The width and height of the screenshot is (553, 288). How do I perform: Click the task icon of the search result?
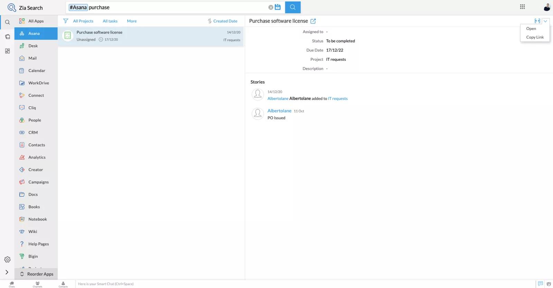tap(68, 35)
